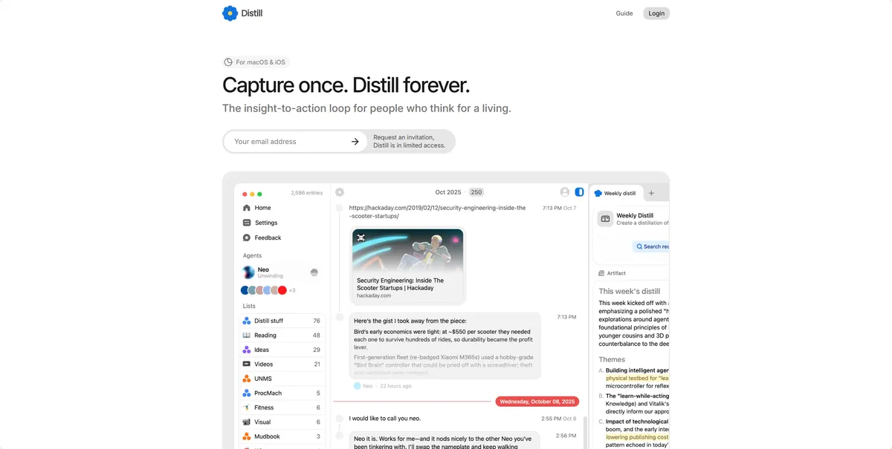
Task: Select the Distill stuff list
Action: [282, 321]
